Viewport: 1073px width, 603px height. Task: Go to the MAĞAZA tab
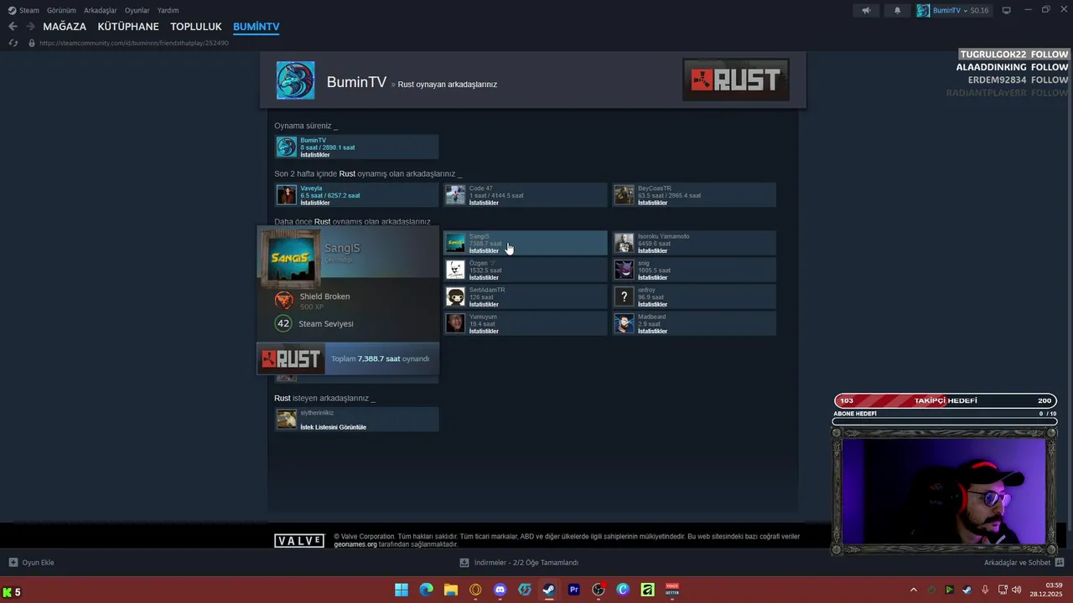65,27
